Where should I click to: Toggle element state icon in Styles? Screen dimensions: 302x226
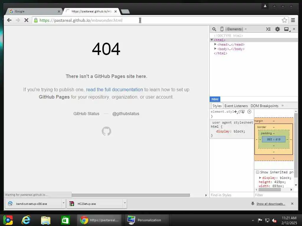pos(242,112)
